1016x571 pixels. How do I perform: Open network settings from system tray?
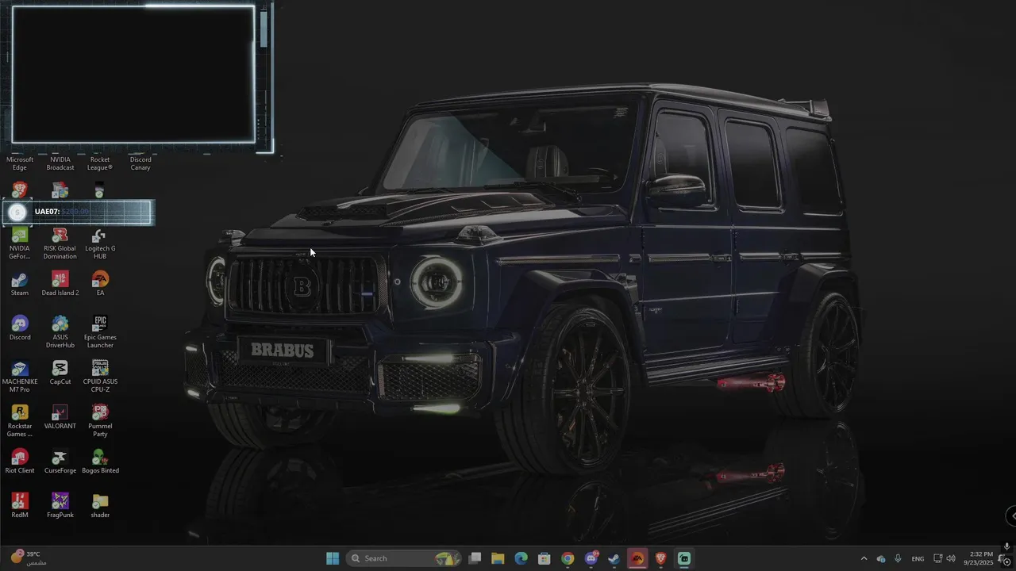(x=937, y=558)
